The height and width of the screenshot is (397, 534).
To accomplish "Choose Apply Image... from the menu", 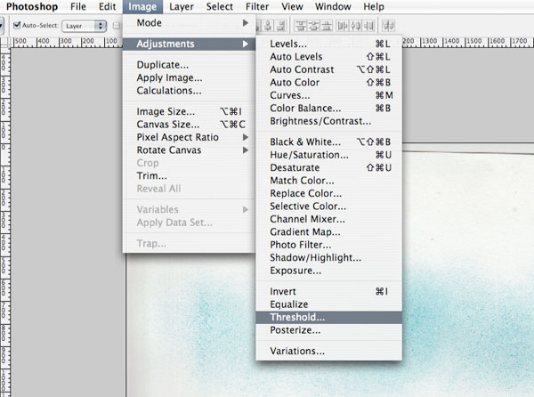I will (189, 77).
